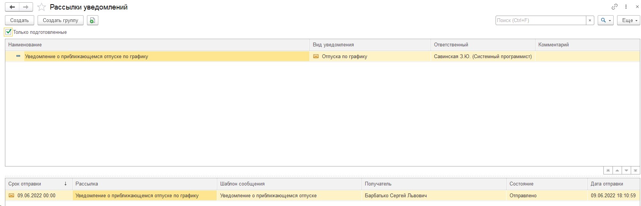Click the Ответственный column header
The height and width of the screenshot is (206, 641).
coord(483,44)
